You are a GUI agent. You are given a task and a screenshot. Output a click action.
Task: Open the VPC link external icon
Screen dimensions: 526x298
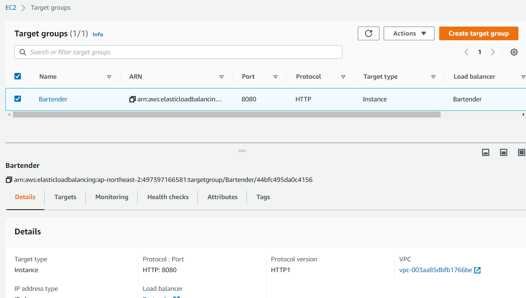tap(477, 270)
